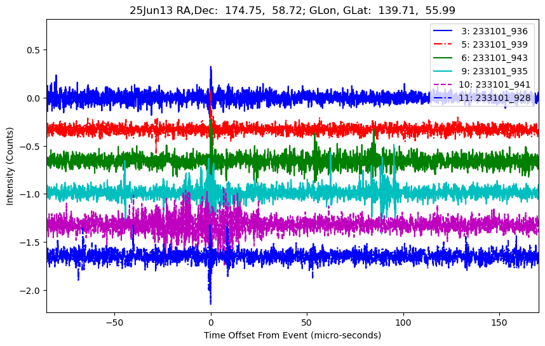Click the x-axis tick label "0"
The height and width of the screenshot is (346, 545).
211,323
